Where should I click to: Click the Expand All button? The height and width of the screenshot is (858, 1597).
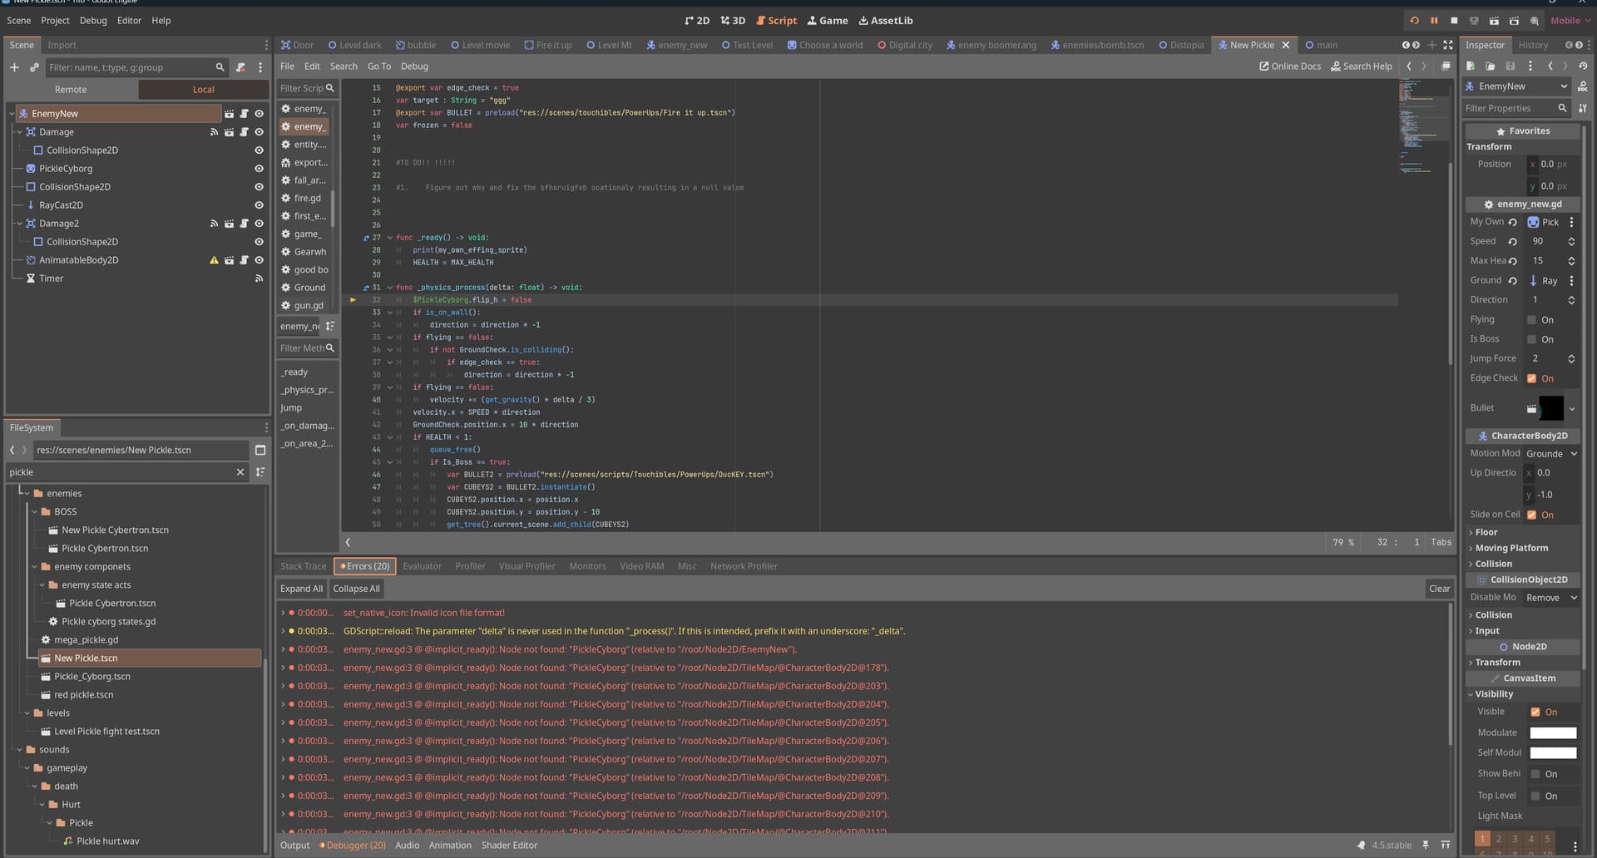coord(301,589)
